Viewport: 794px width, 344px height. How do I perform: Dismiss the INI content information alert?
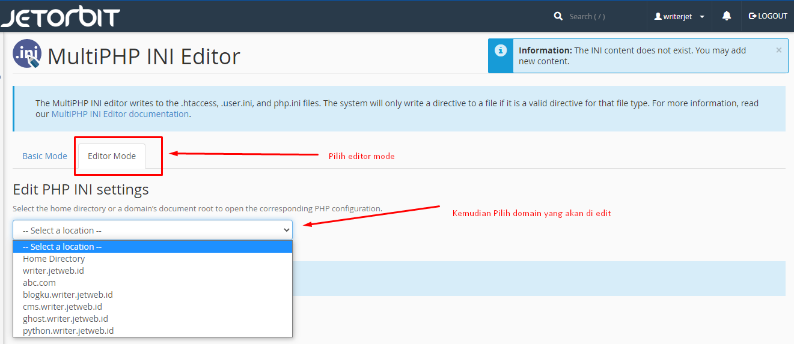coord(779,50)
